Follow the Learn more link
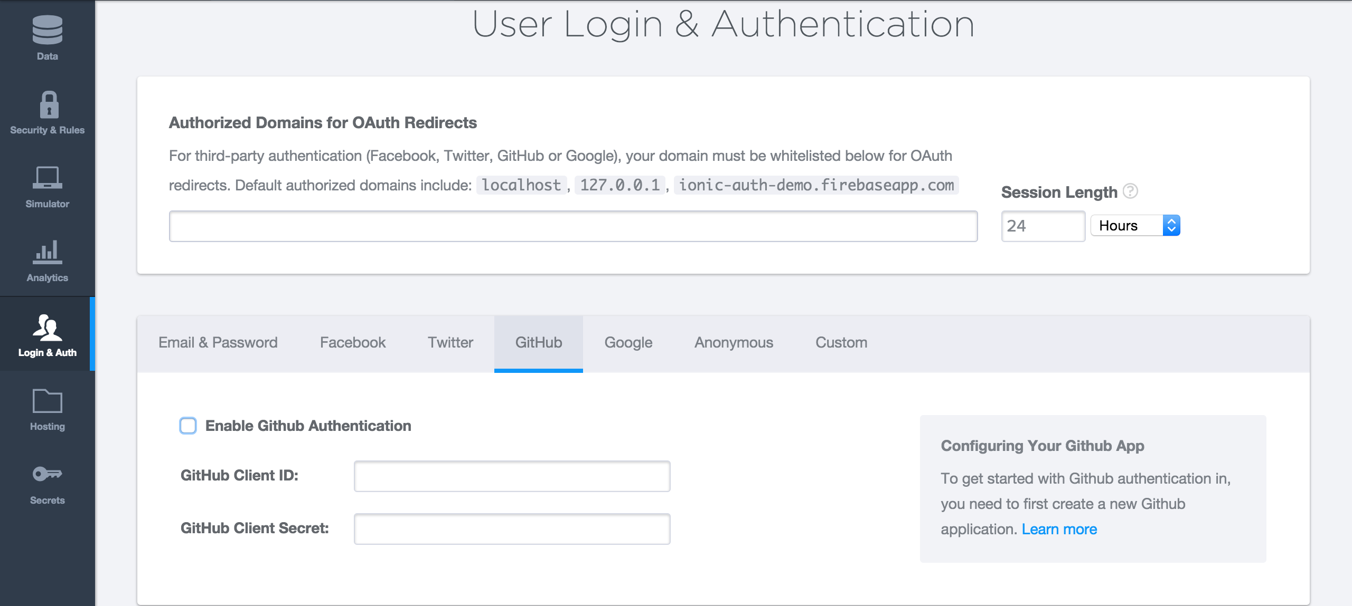 pos(1059,529)
